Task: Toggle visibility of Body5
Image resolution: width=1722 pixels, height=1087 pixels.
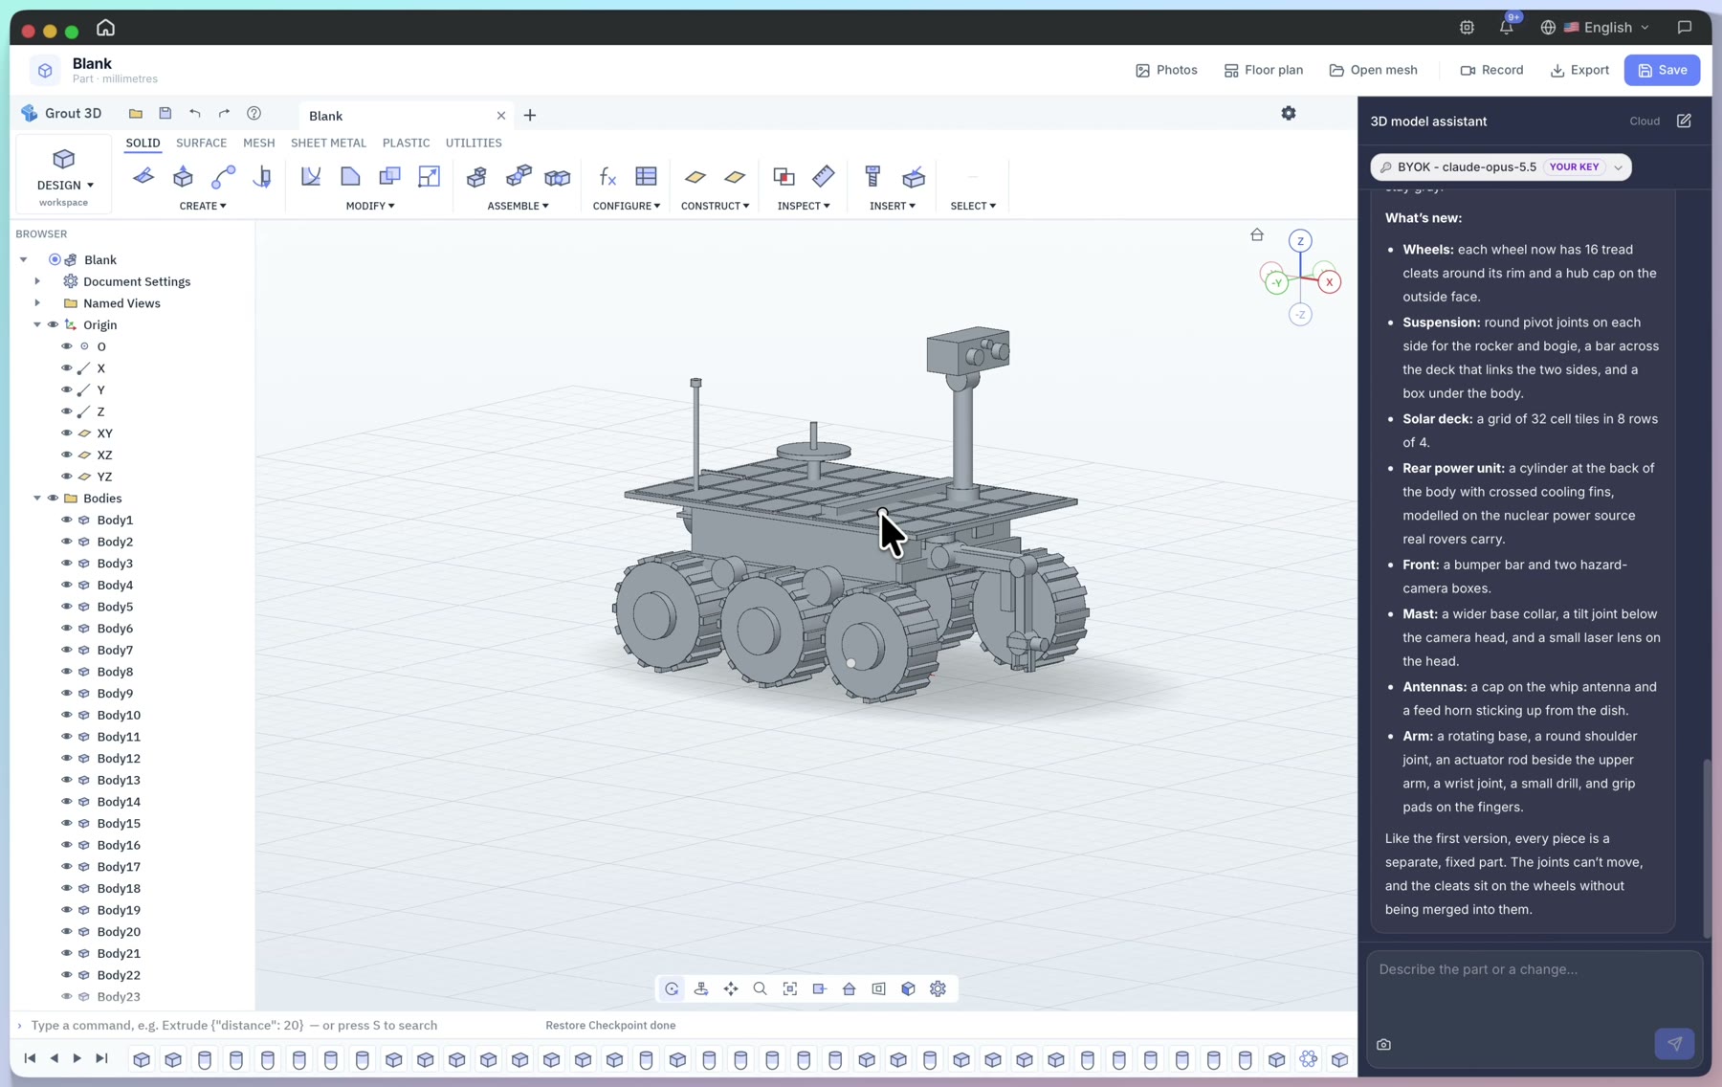Action: (x=67, y=607)
